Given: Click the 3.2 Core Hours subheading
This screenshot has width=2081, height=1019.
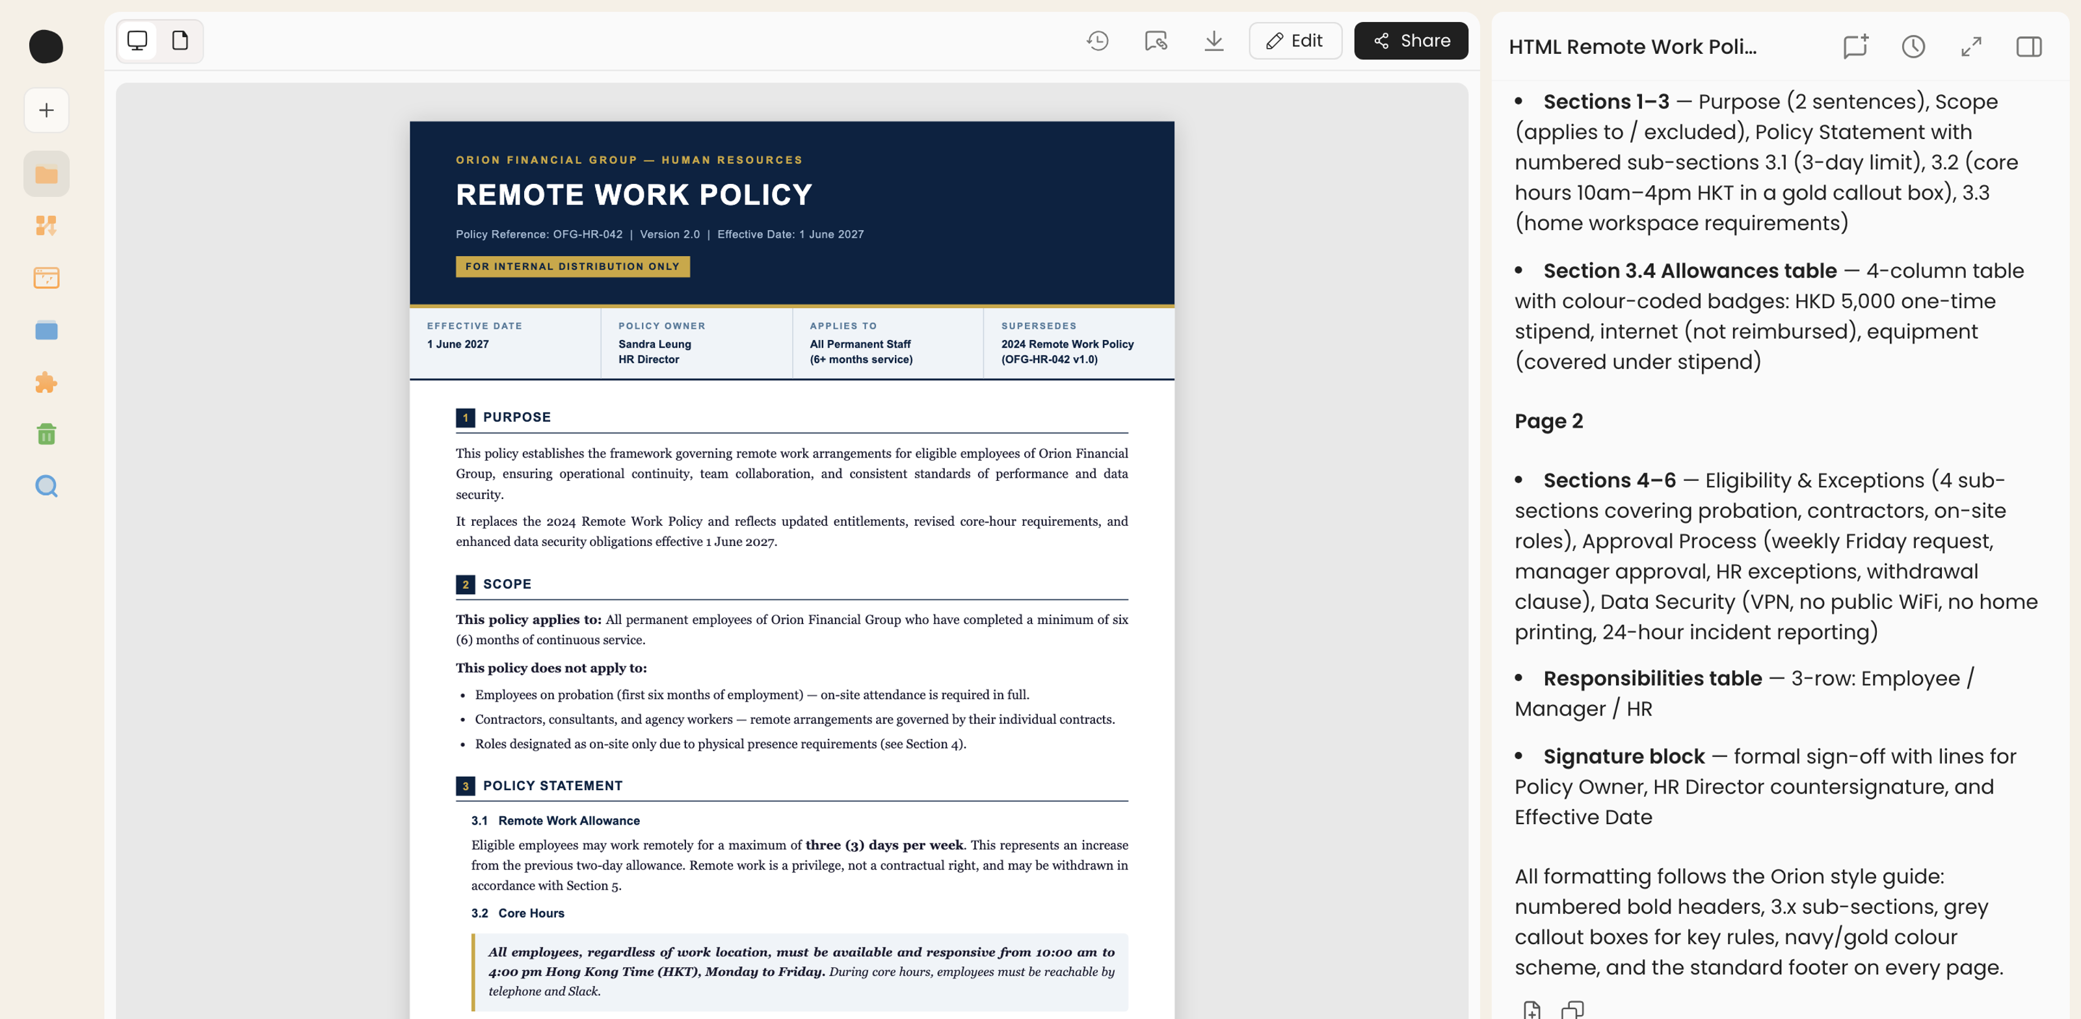Looking at the screenshot, I should [x=518, y=913].
